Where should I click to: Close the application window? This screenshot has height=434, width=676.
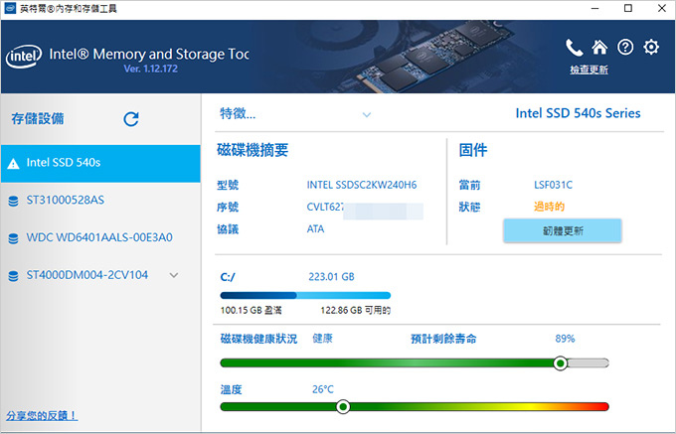click(x=662, y=8)
